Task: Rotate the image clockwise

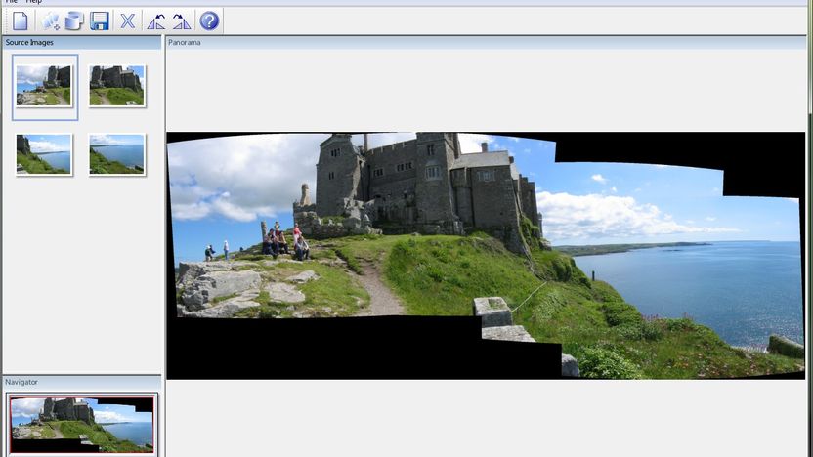Action: coord(181,21)
